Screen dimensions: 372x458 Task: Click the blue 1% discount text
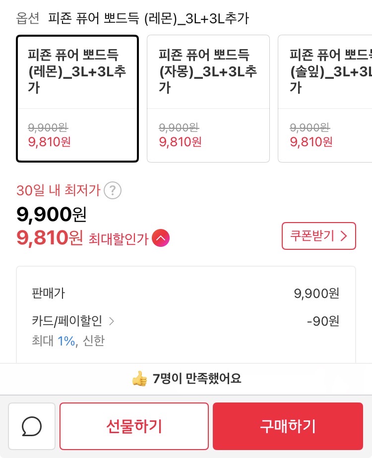(66, 341)
